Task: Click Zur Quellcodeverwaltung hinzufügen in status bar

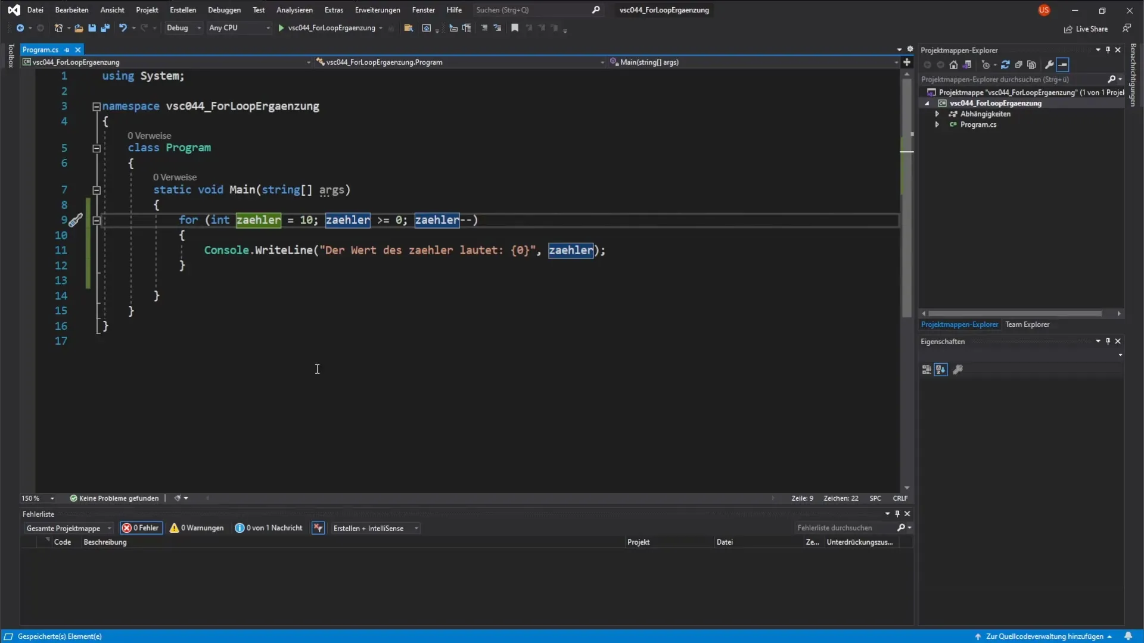Action: [1043, 636]
